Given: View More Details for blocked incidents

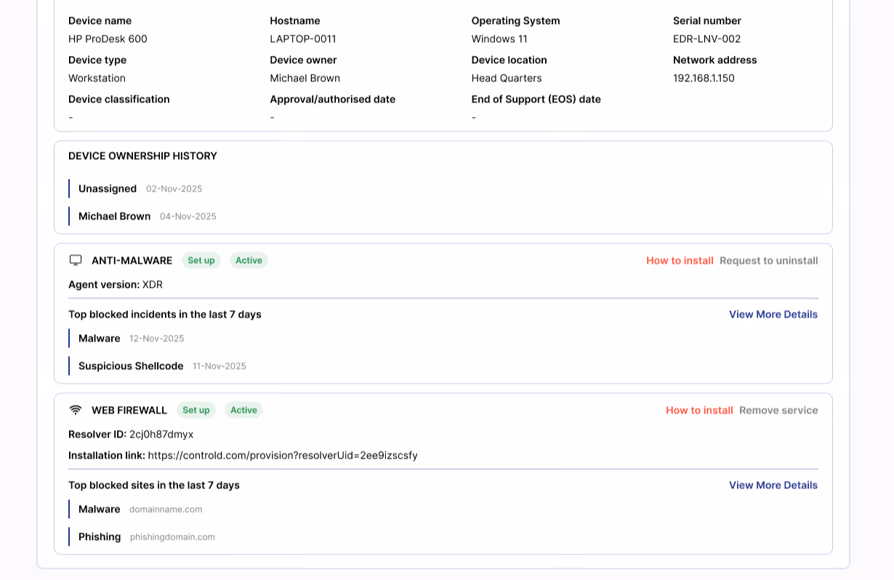Looking at the screenshot, I should (x=773, y=314).
